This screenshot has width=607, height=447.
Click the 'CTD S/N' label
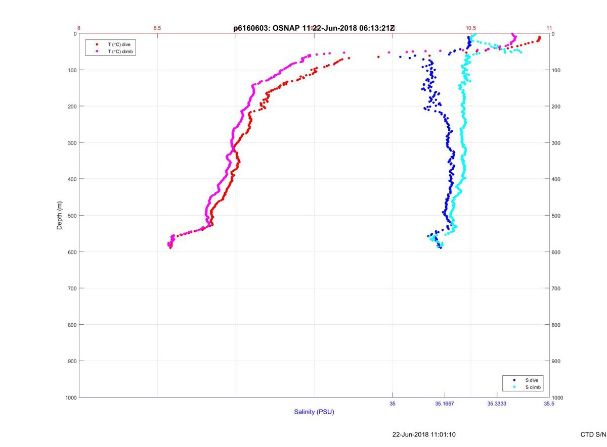tap(593, 434)
